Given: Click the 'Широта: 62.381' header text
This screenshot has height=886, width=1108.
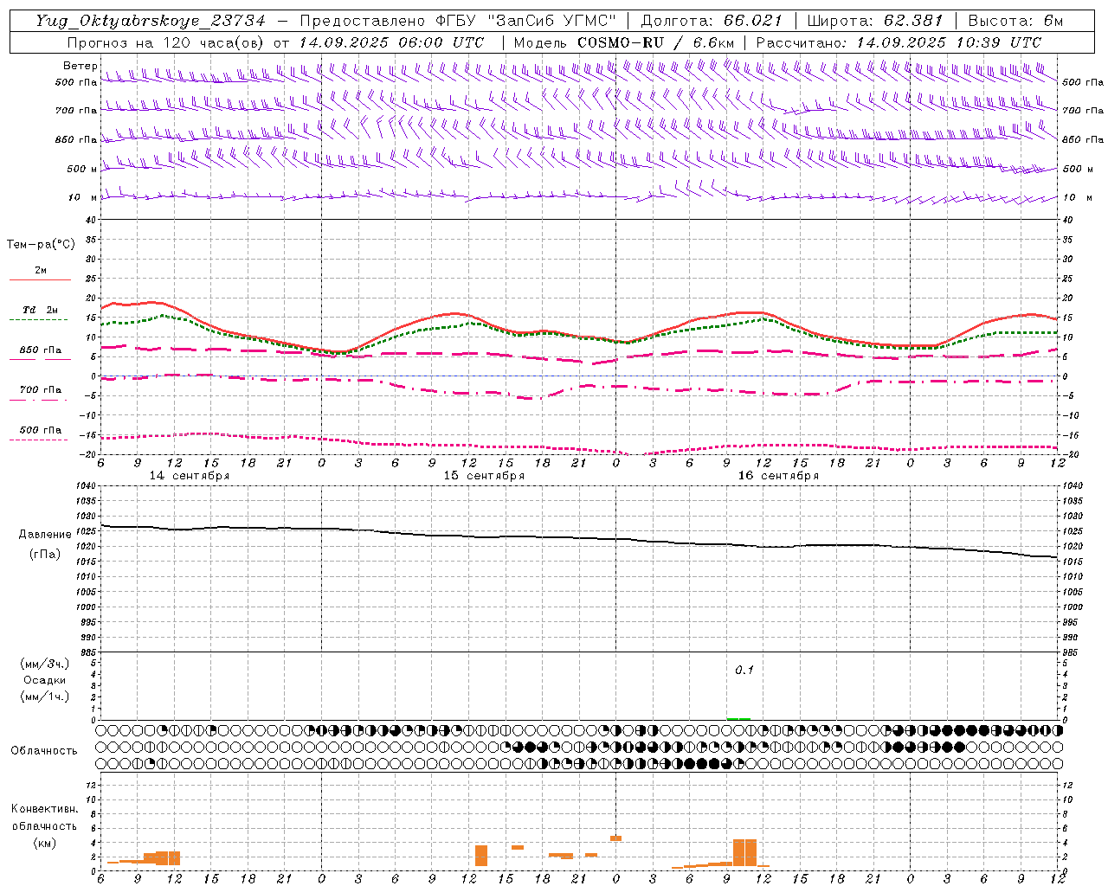Looking at the screenshot, I should coord(874,21).
